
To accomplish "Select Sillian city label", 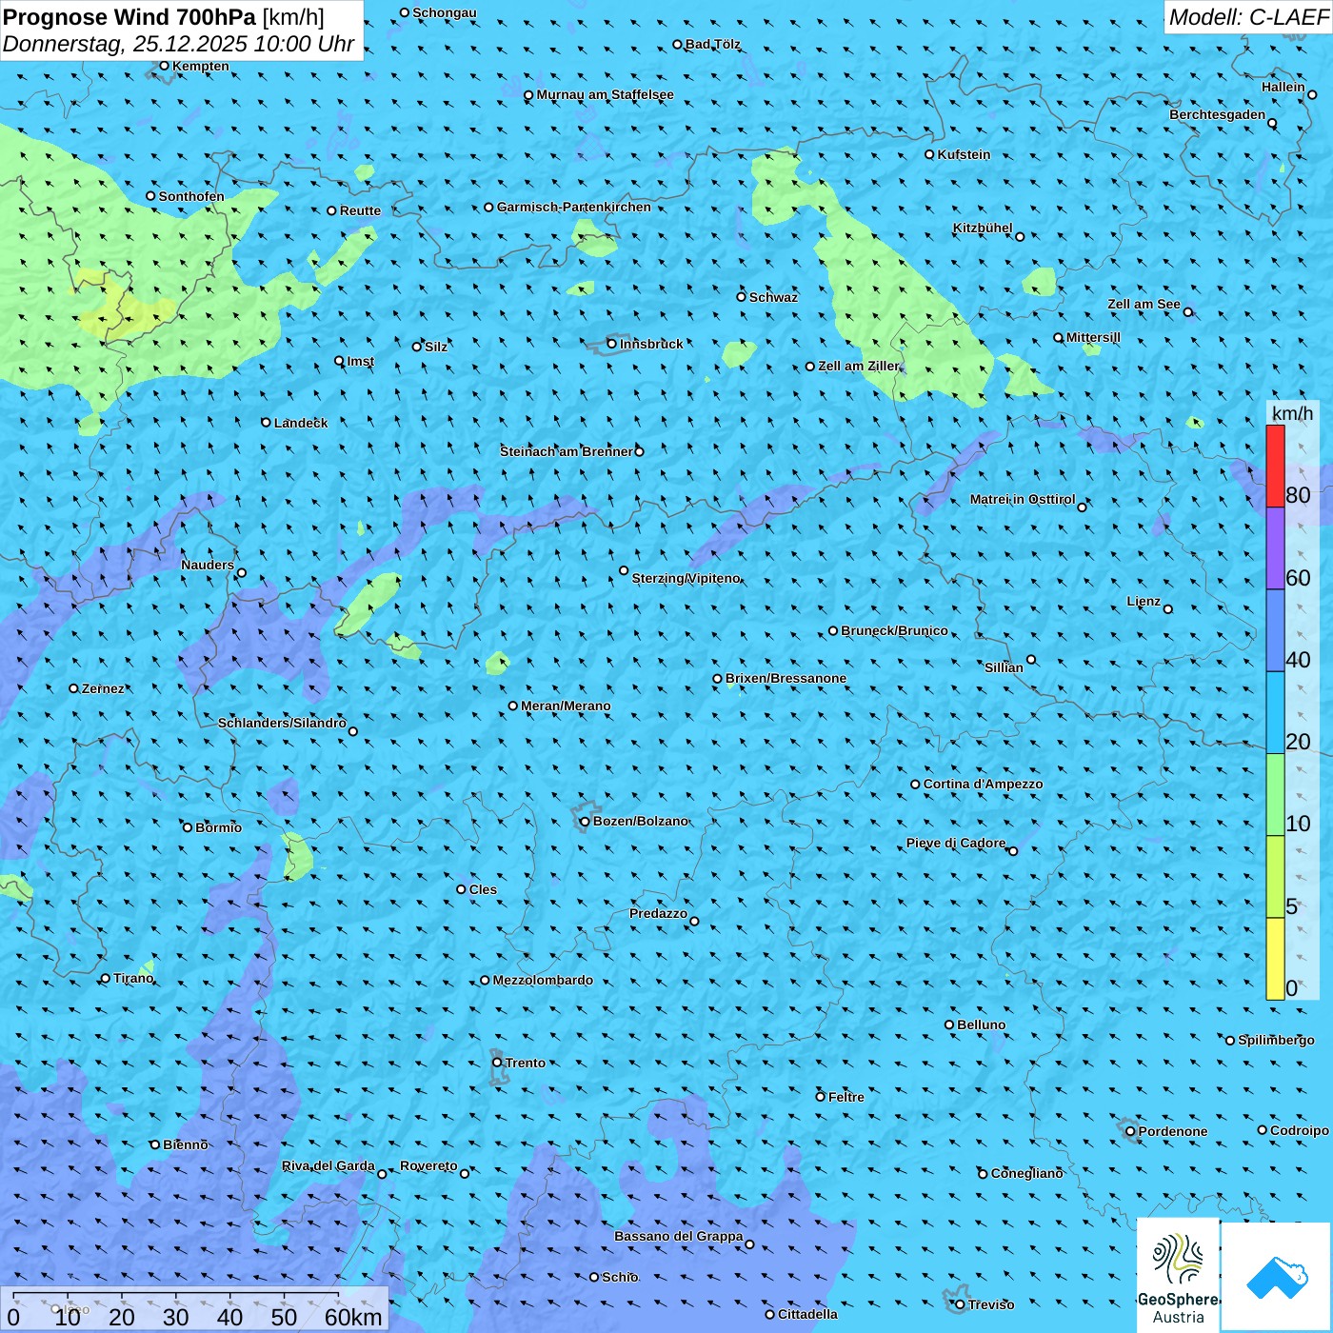I will 1004,667.
